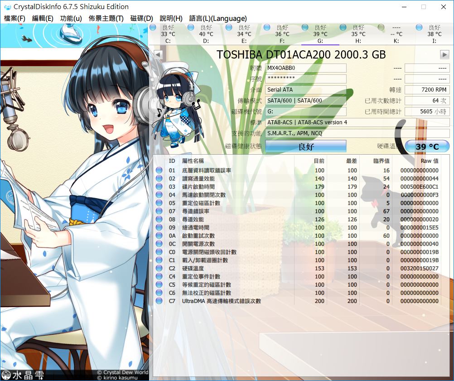
Task: Select drive F: 36 °C tab
Action: coord(282,34)
